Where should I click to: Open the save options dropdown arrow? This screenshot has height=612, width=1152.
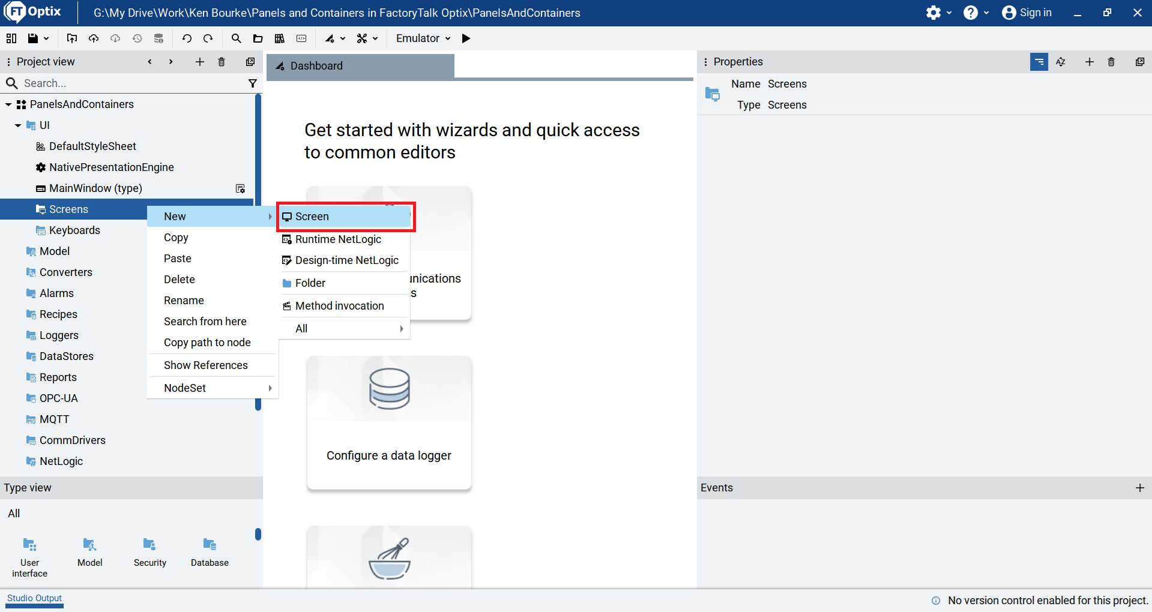[46, 38]
